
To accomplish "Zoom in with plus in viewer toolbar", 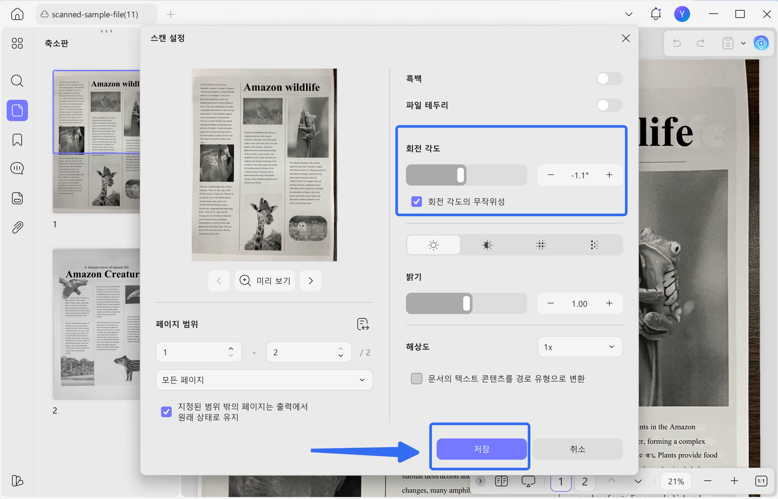I will pyautogui.click(x=734, y=481).
